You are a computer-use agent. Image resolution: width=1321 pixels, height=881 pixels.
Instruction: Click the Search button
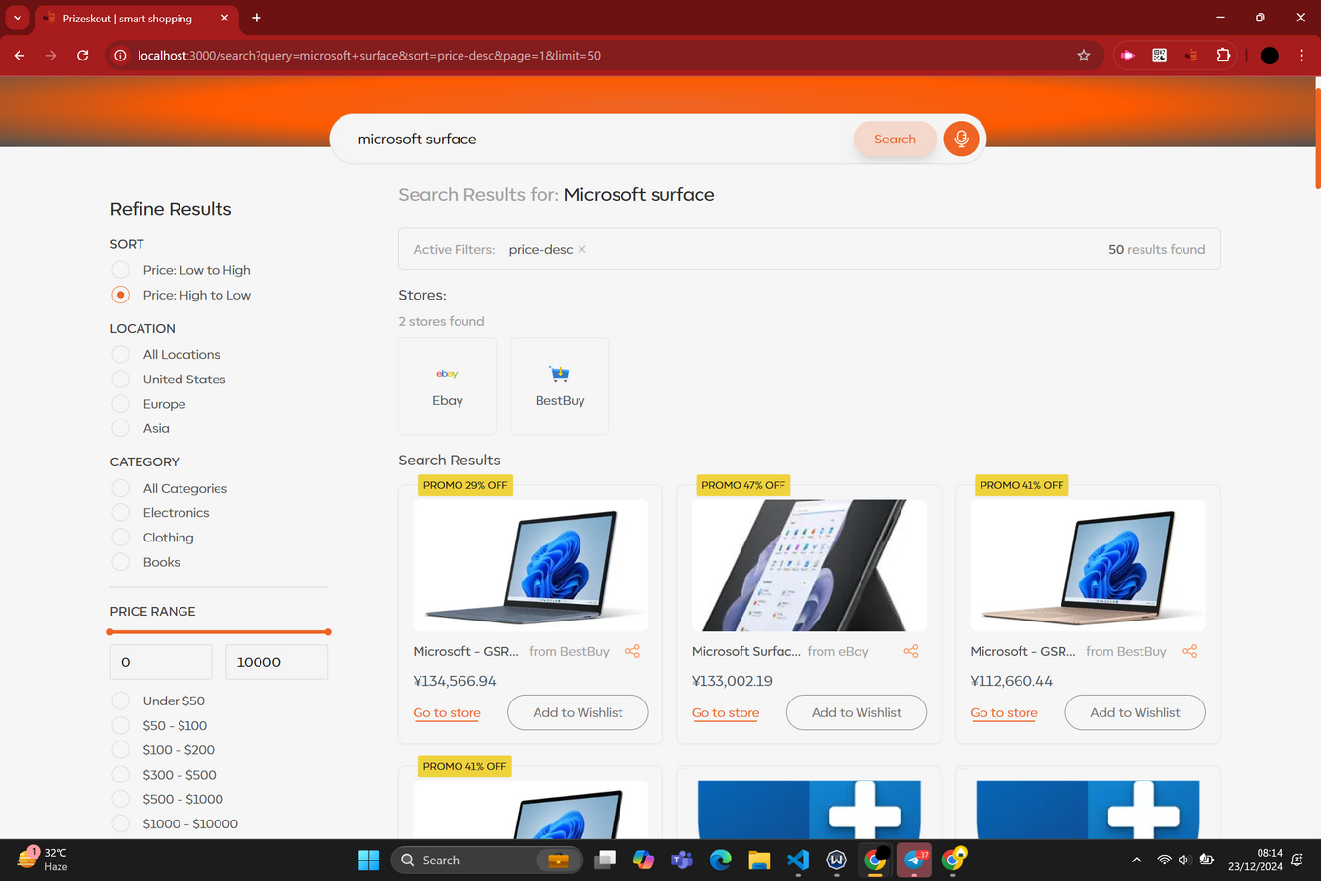coord(895,139)
